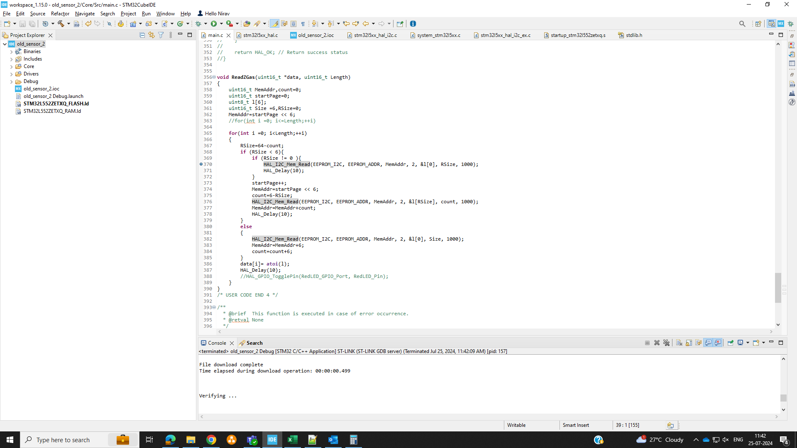797x448 pixels.
Task: Click the Build hammer icon
Action: tap(61, 24)
